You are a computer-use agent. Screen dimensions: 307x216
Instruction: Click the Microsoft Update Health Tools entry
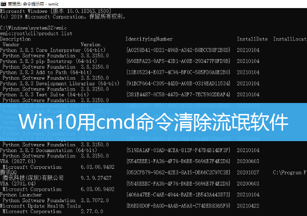[41, 206]
